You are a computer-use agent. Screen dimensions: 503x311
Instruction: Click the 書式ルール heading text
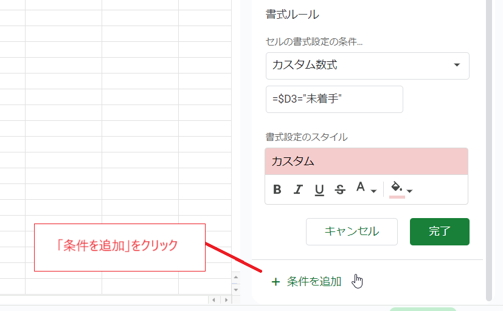pyautogui.click(x=292, y=15)
